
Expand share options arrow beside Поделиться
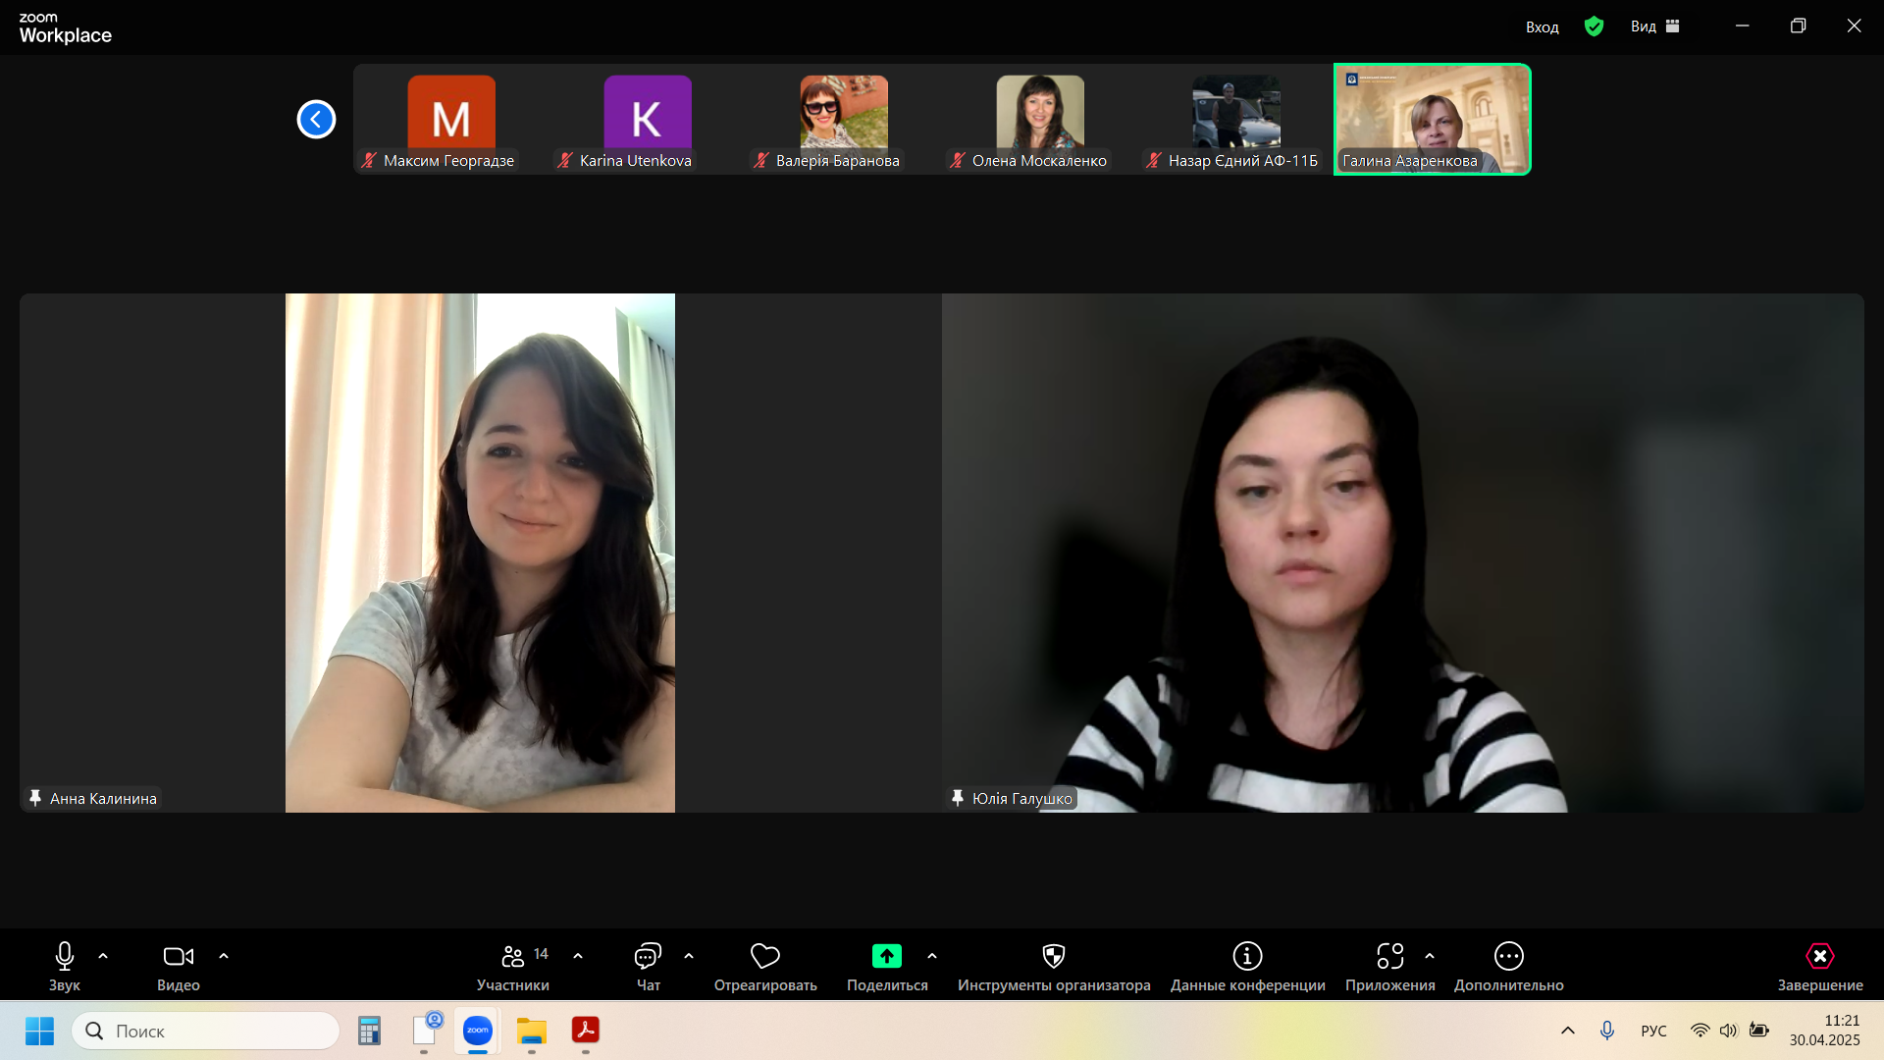click(932, 956)
